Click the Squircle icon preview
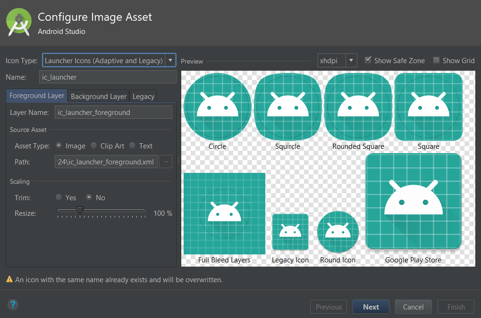This screenshot has width=481, height=318. (287, 107)
